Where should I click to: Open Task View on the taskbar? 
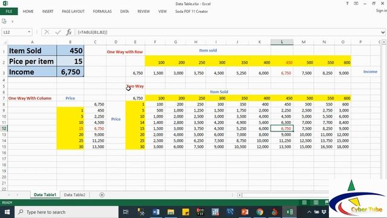(x=126, y=212)
